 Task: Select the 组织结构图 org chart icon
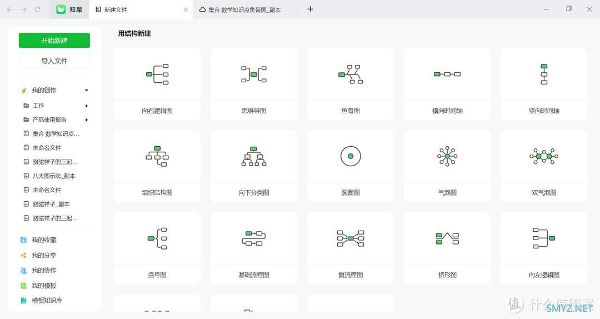pos(157,156)
